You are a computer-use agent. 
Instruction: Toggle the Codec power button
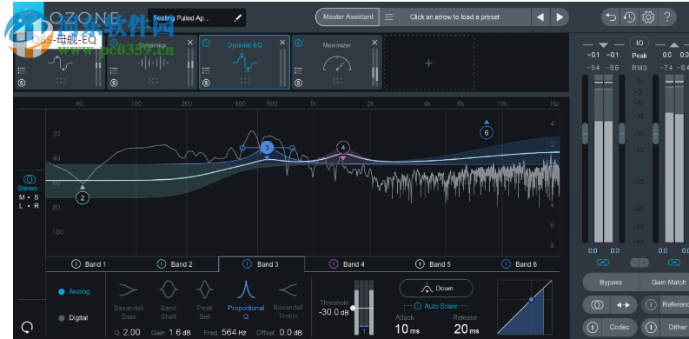tap(593, 327)
